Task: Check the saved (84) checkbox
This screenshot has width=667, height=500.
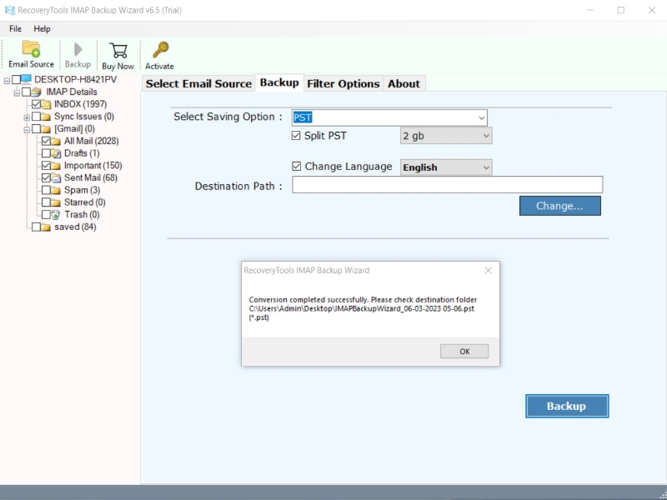Action: coord(36,227)
